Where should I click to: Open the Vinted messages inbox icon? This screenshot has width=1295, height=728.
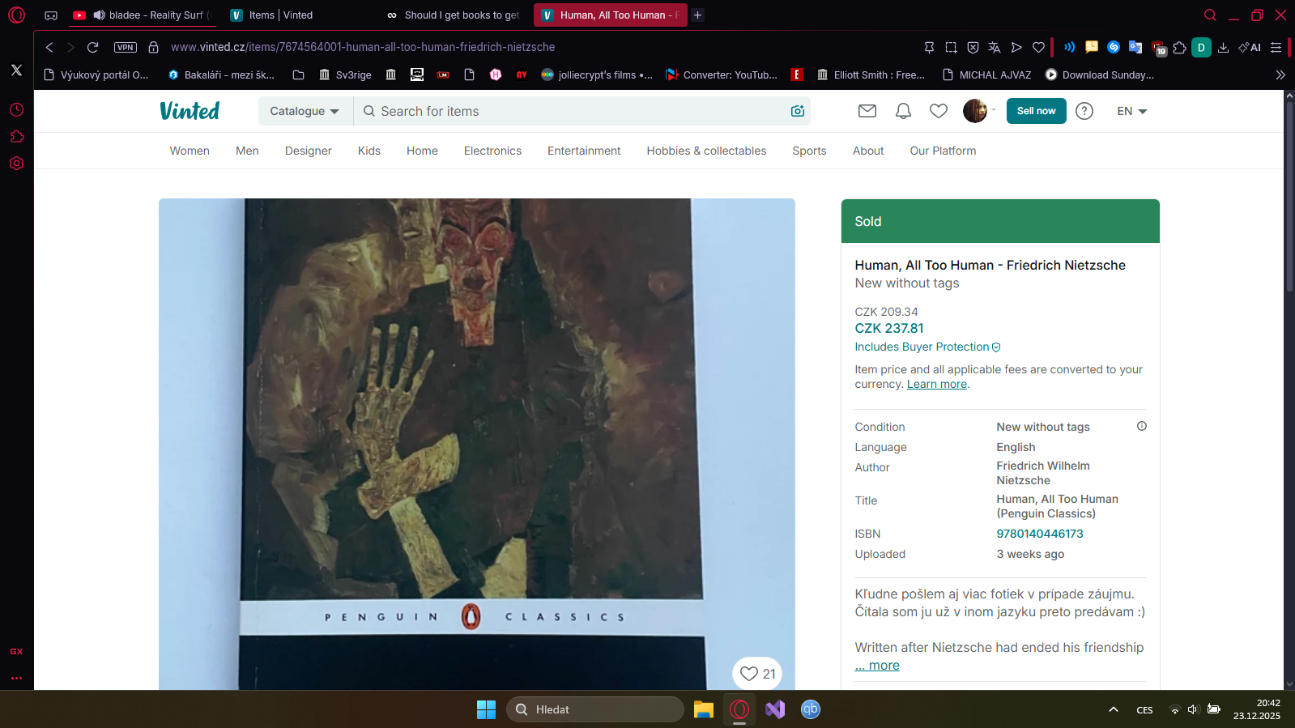(867, 111)
